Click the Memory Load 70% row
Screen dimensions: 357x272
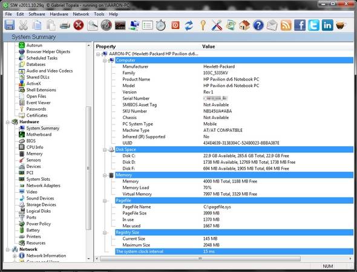(234, 187)
